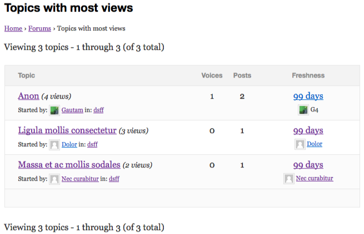Click Dolor's avatar in the Freshness column
This screenshot has width=364, height=234.
(x=300, y=144)
